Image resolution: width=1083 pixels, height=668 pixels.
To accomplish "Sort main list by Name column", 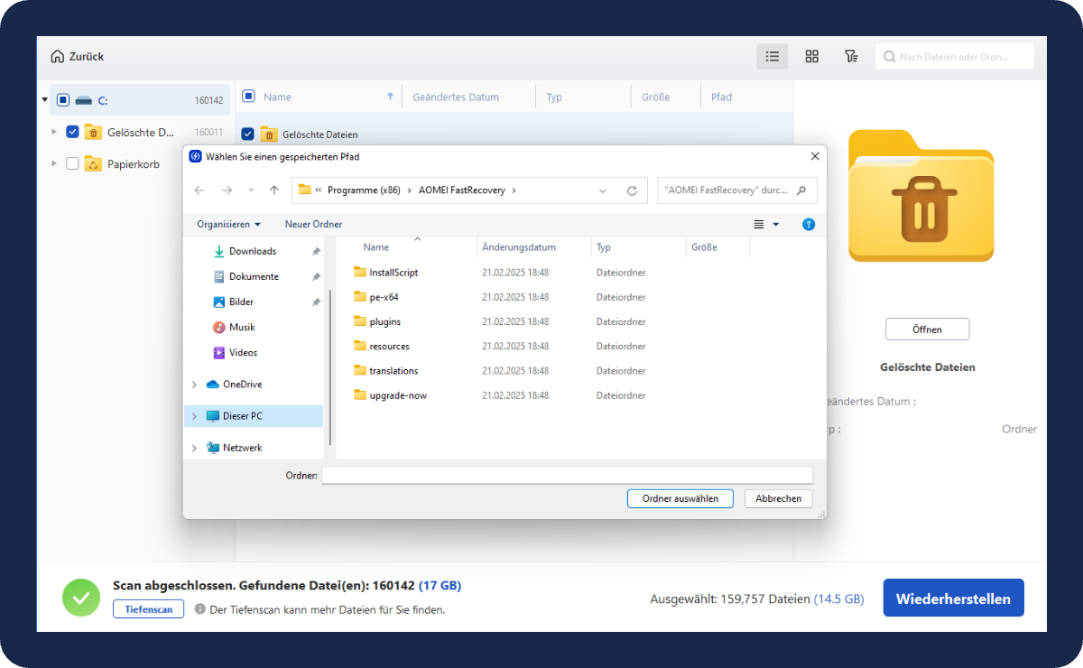I will (277, 97).
